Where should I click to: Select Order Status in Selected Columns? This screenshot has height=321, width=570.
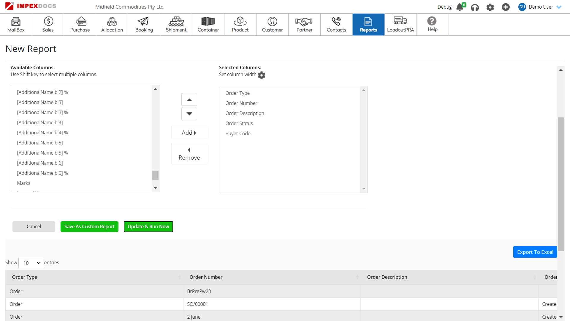point(239,123)
